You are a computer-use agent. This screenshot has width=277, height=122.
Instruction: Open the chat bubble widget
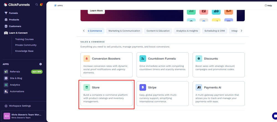[x=275, y=116]
